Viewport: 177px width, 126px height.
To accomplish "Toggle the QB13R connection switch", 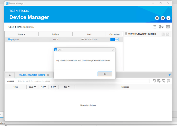I will (114, 39).
